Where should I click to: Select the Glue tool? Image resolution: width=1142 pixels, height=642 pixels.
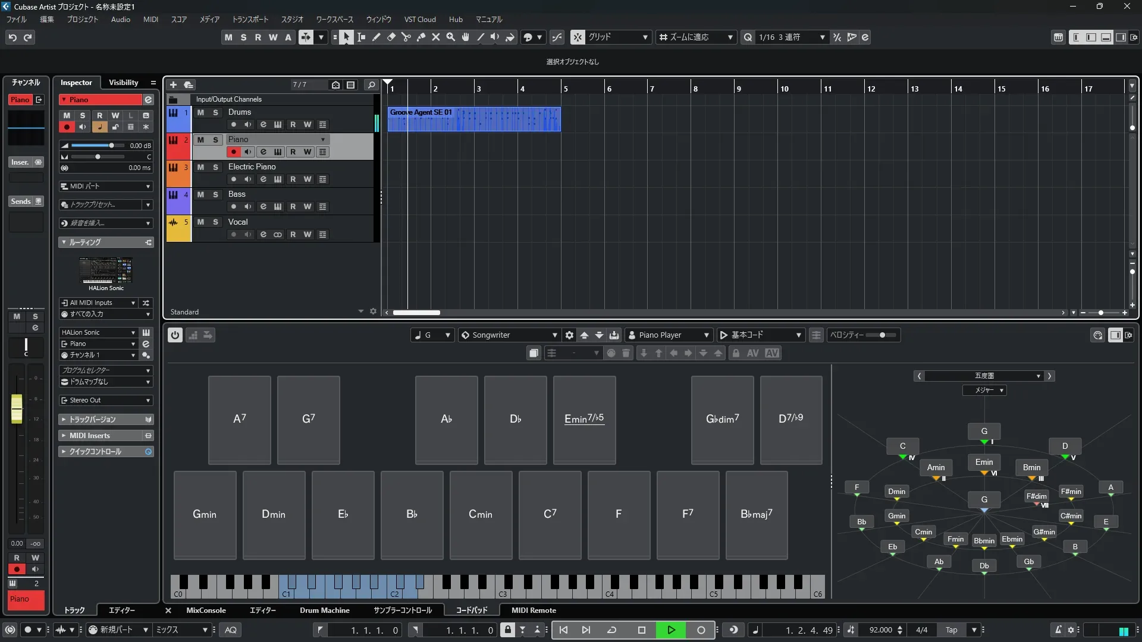(421, 37)
